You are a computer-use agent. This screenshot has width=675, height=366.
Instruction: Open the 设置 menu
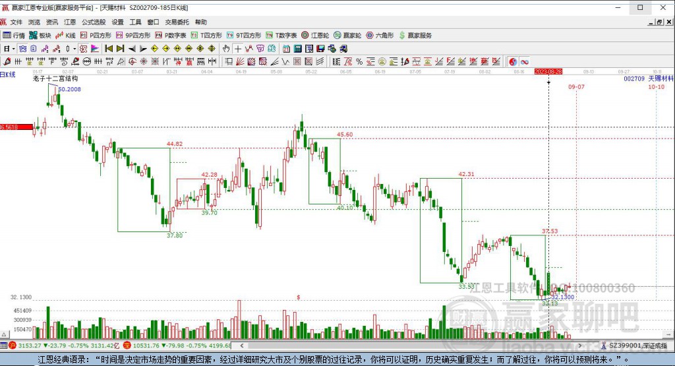pyautogui.click(x=117, y=22)
